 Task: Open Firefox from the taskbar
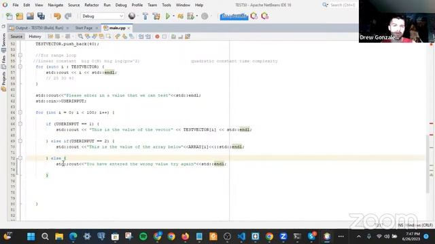tap(186, 237)
